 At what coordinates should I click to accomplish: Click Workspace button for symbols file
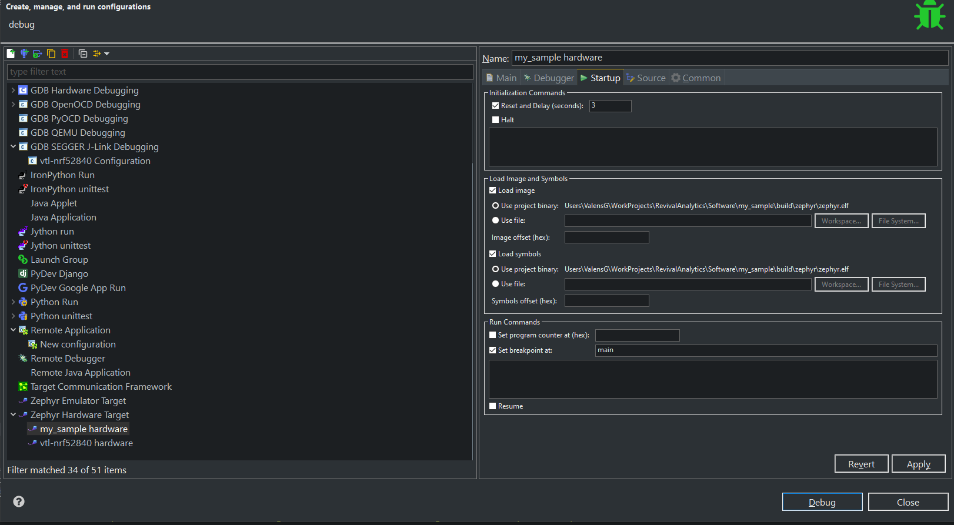841,285
